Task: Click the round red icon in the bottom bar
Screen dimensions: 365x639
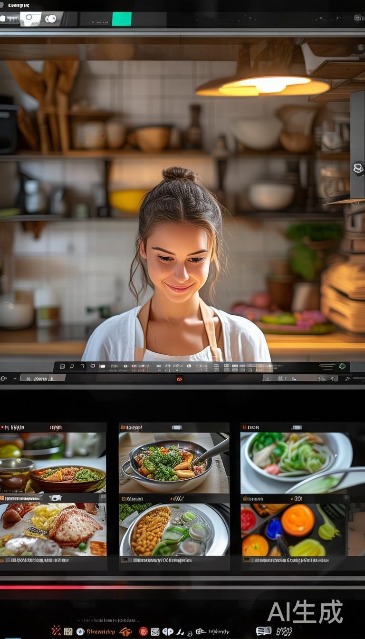Action: [143, 631]
